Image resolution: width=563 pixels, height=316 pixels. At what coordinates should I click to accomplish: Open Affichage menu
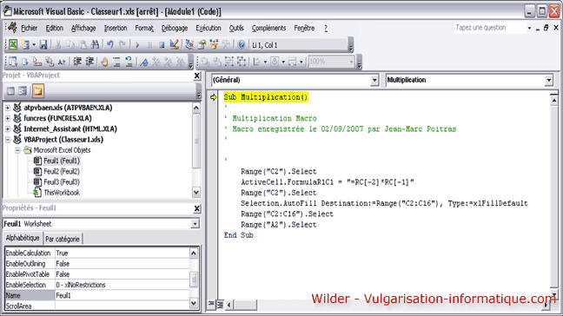pyautogui.click(x=83, y=28)
